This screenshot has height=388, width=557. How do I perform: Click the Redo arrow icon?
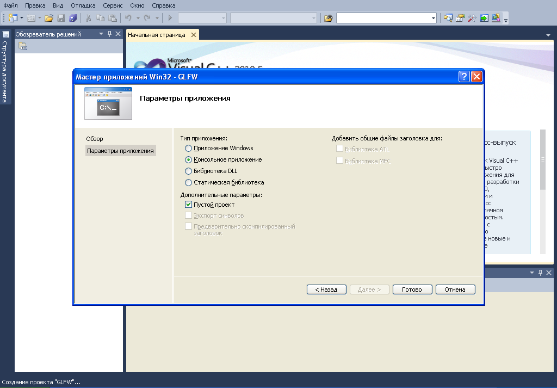pyautogui.click(x=147, y=18)
